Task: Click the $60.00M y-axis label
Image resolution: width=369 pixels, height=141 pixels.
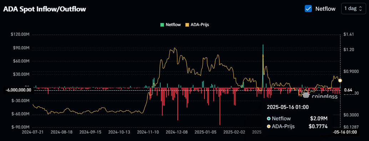Action: 21,61
